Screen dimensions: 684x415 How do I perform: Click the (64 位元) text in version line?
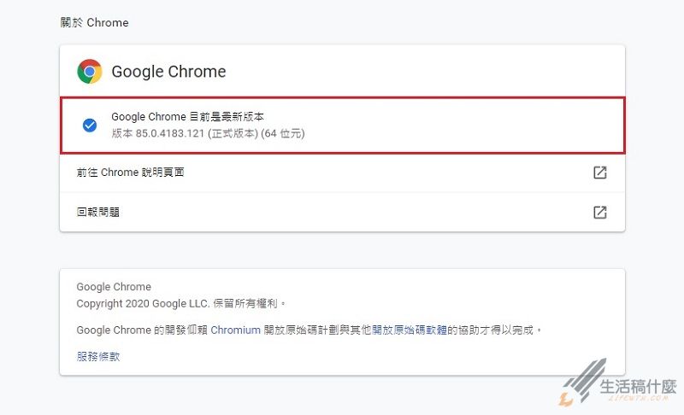click(x=283, y=133)
